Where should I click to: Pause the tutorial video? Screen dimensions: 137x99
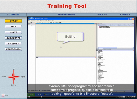pyautogui.click(x=29, y=97)
